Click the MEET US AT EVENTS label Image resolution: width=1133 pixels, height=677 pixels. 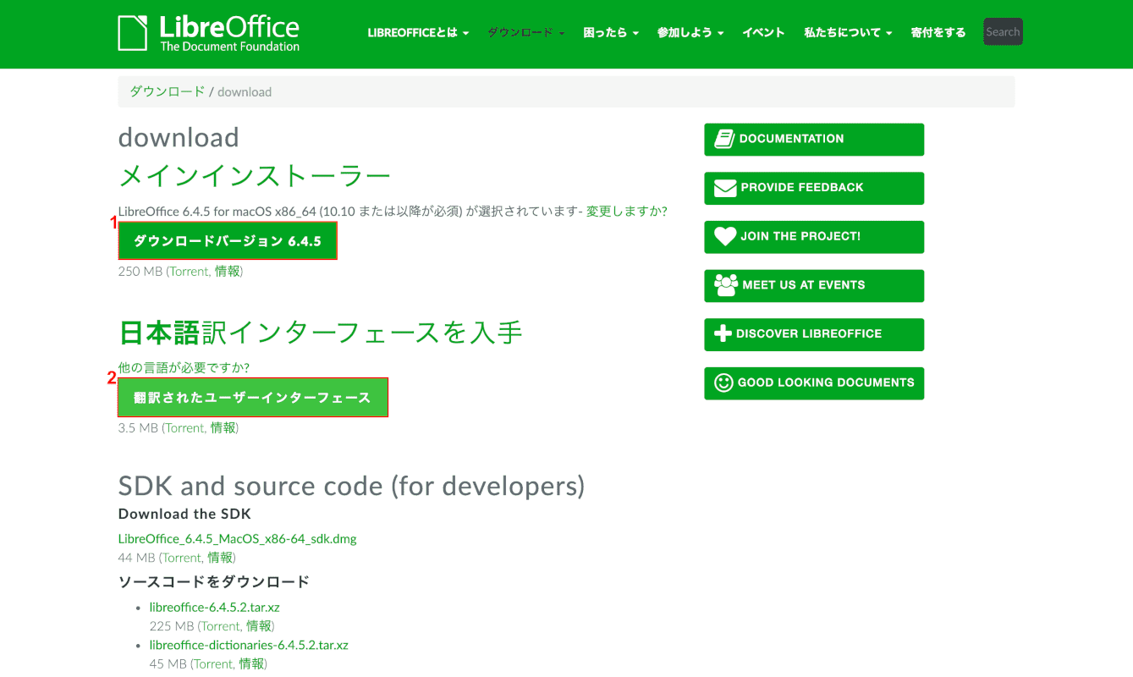(x=804, y=285)
